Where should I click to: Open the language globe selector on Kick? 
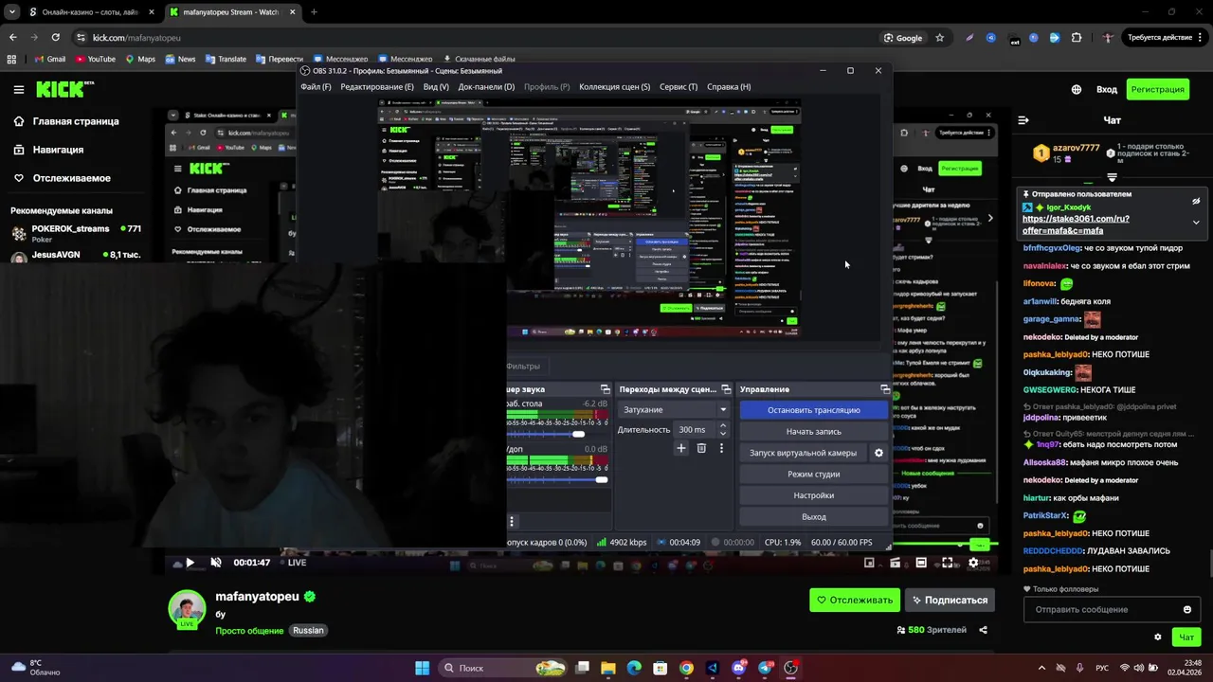[x=1077, y=89]
